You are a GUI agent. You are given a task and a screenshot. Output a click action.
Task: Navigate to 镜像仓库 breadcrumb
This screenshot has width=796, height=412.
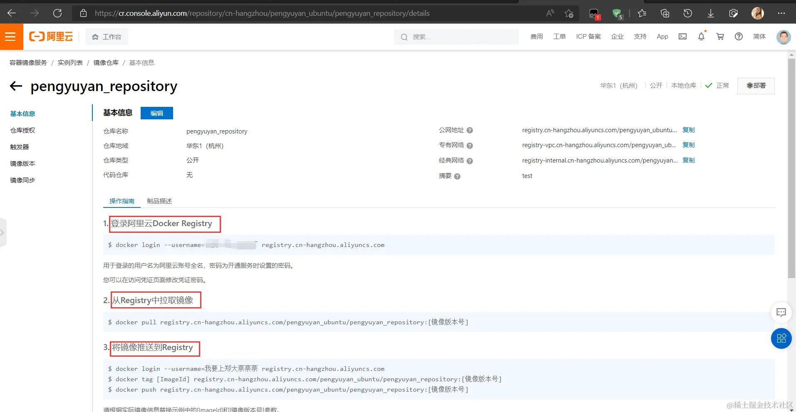click(106, 63)
